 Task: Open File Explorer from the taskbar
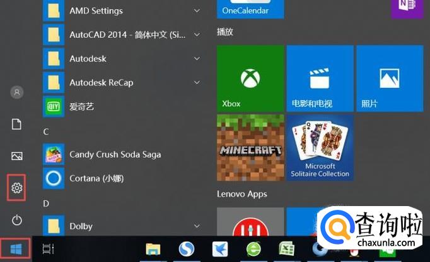(x=153, y=249)
